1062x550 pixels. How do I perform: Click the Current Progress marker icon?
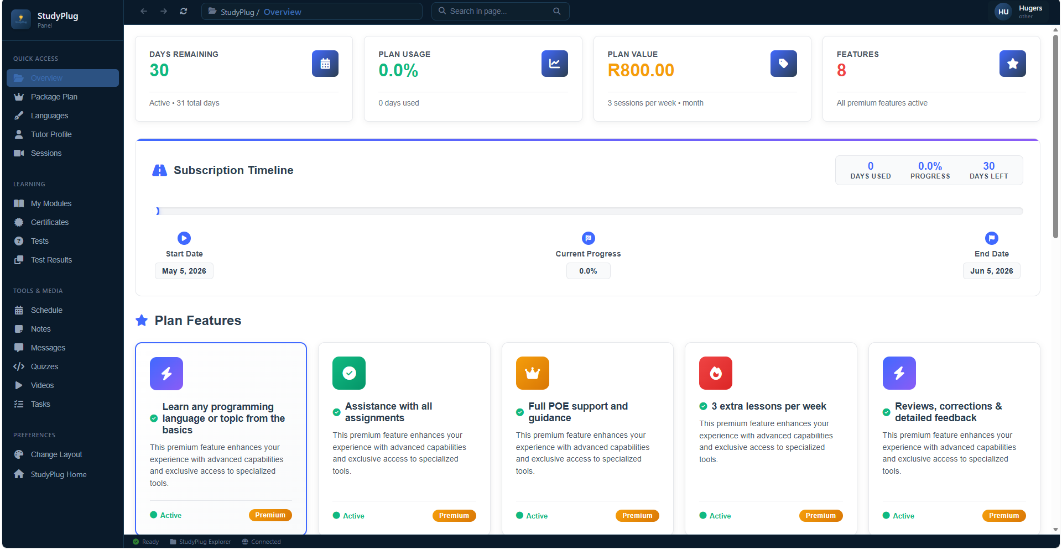[x=589, y=238]
